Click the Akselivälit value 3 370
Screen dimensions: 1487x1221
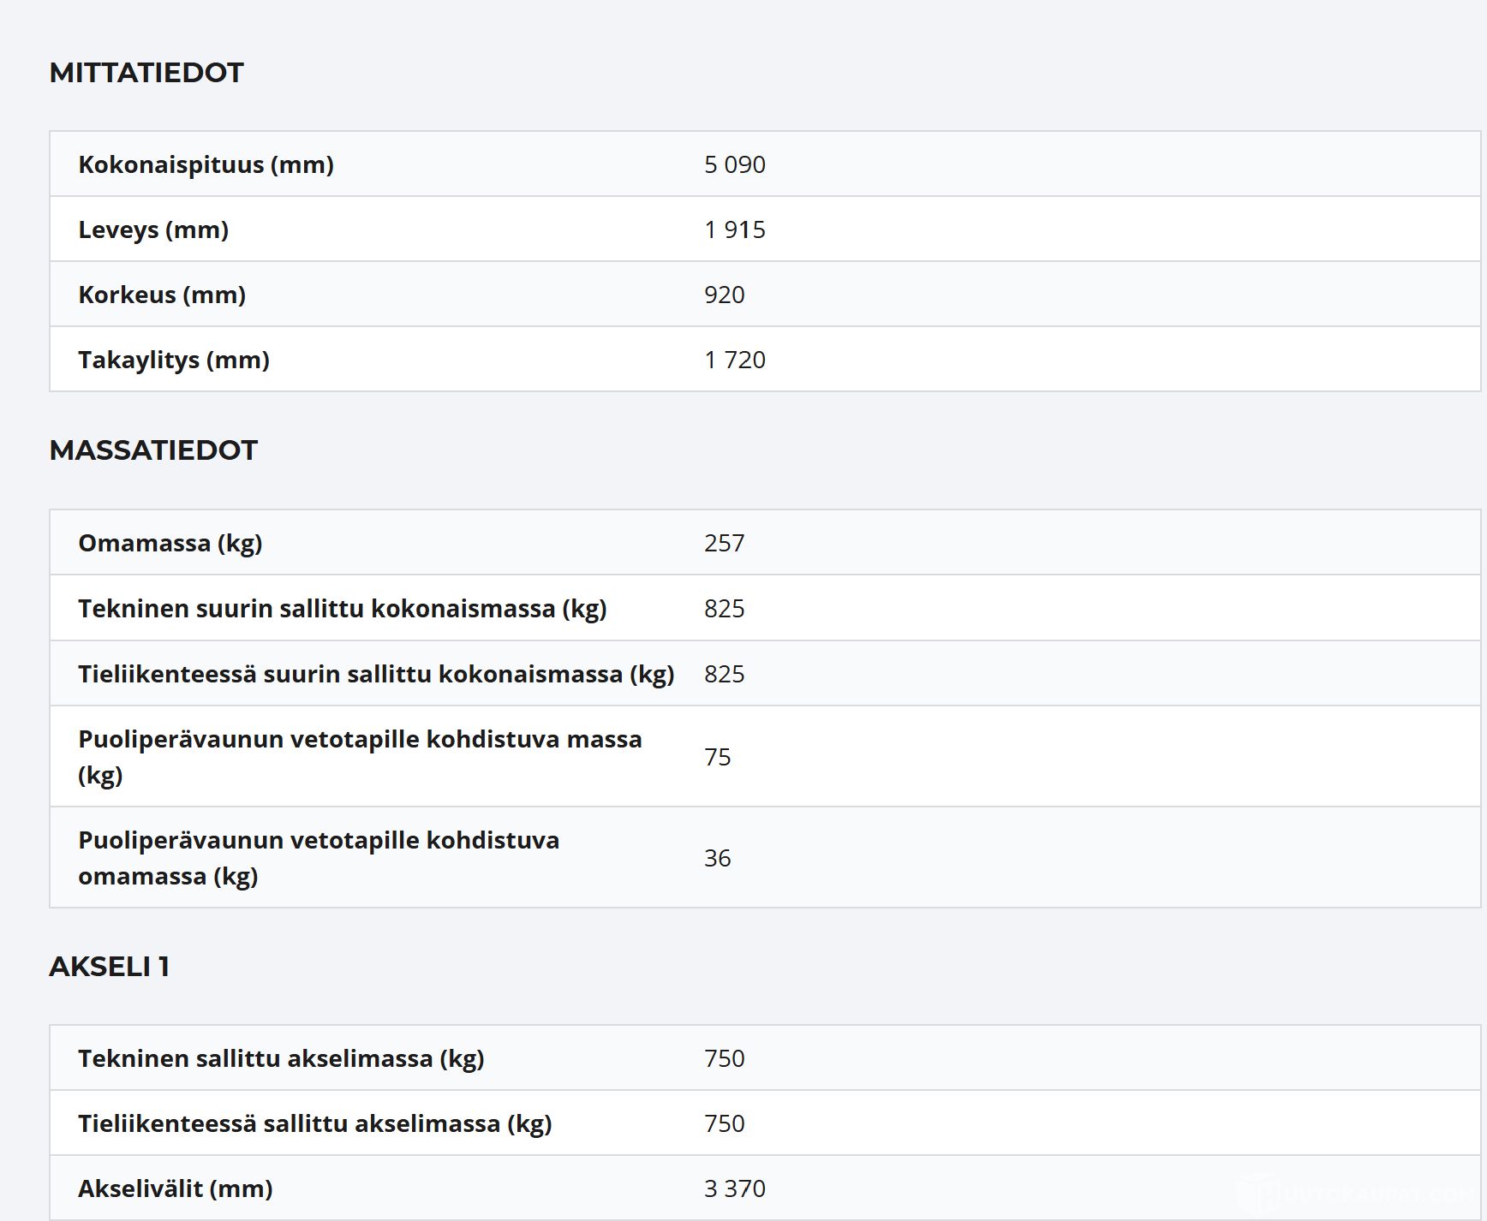[x=734, y=1188]
